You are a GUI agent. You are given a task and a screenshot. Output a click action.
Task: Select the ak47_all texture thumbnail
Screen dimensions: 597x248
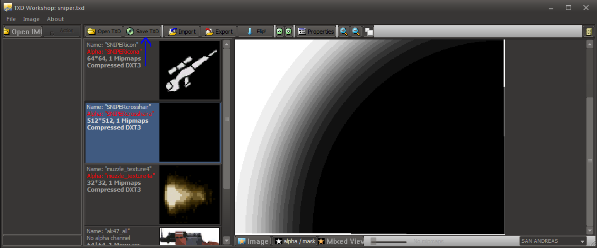pyautogui.click(x=189, y=236)
